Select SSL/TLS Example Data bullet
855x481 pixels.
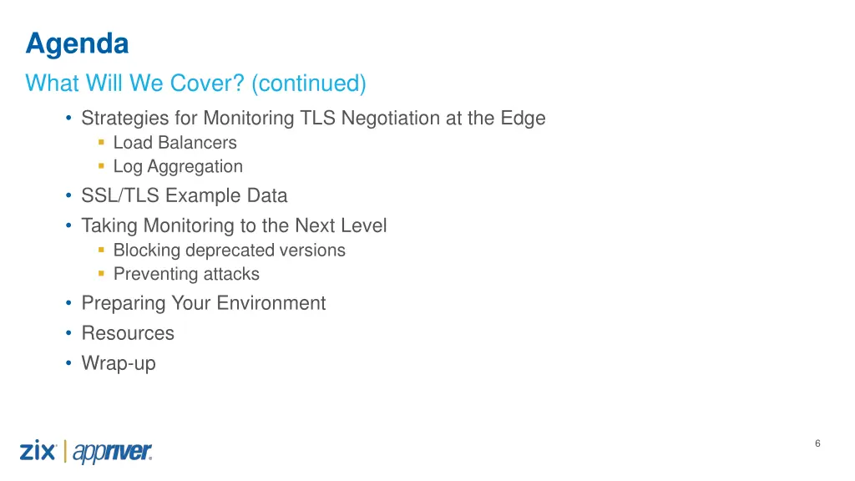185,195
